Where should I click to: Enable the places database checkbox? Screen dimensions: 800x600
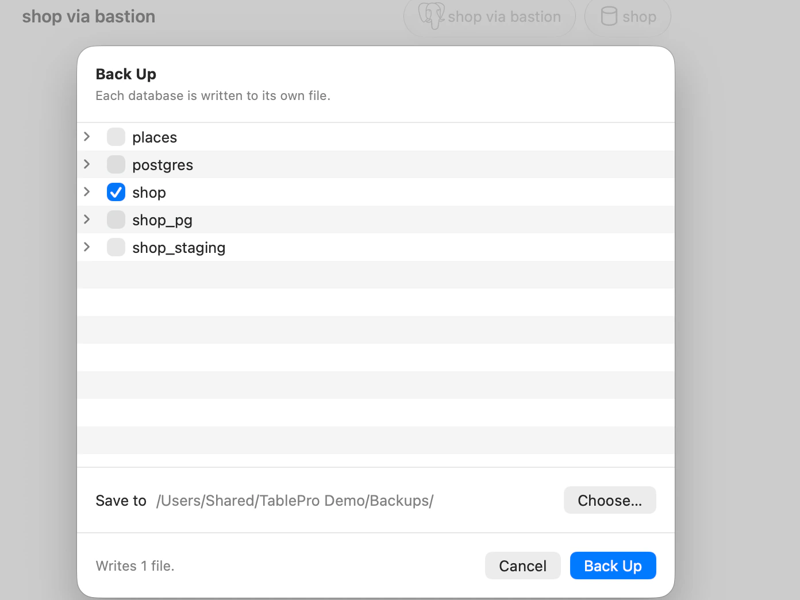click(116, 137)
